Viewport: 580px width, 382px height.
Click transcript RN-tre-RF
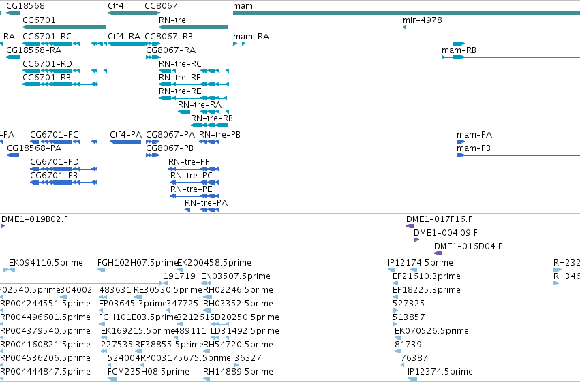(194, 84)
